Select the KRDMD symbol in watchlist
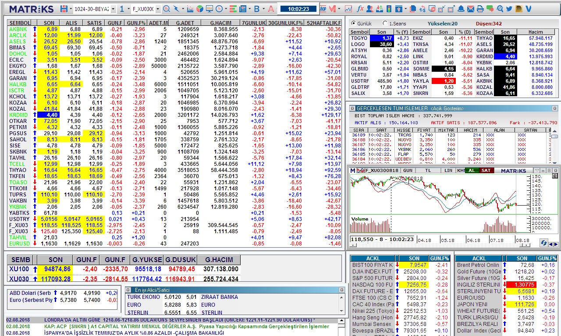The width and height of the screenshot is (561, 336). point(18,115)
